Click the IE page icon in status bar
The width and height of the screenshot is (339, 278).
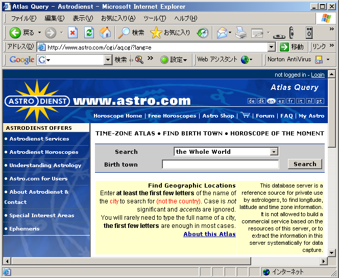click(x=7, y=272)
